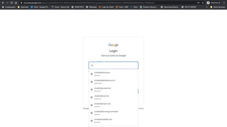Click the key icon beside ronaldo@smpro.club
227x127 pixels.
[x=92, y=105]
